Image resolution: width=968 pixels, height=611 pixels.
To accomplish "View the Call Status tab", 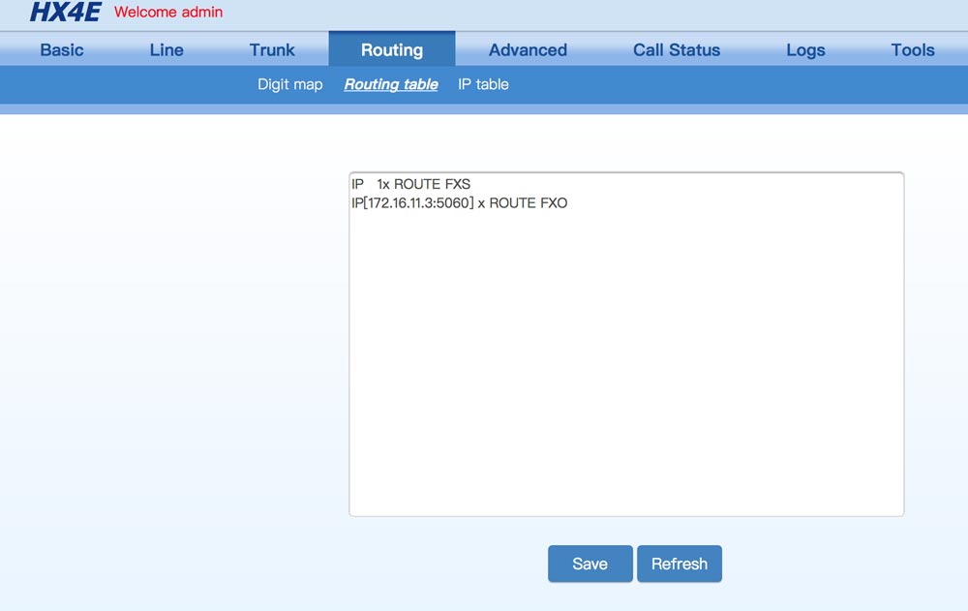I will pyautogui.click(x=677, y=50).
